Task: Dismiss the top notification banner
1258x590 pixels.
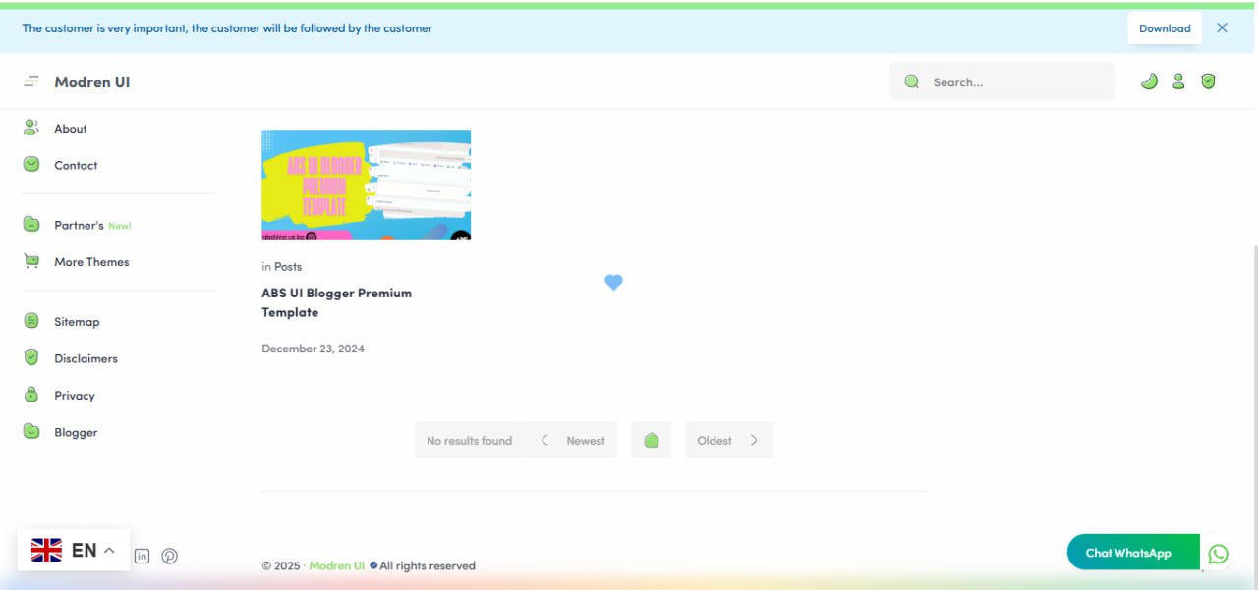Action: (1222, 28)
